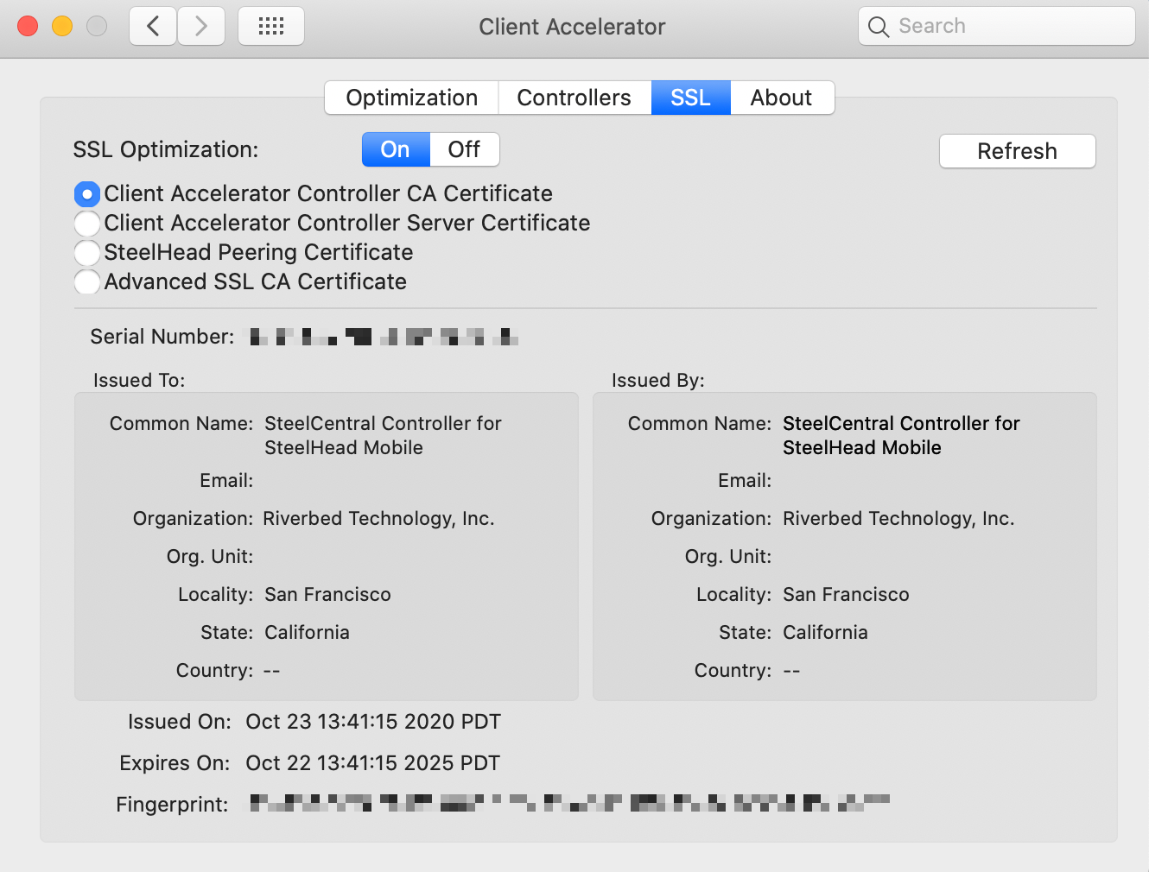Select the SSL tab
This screenshot has width=1149, height=872.
pos(691,98)
